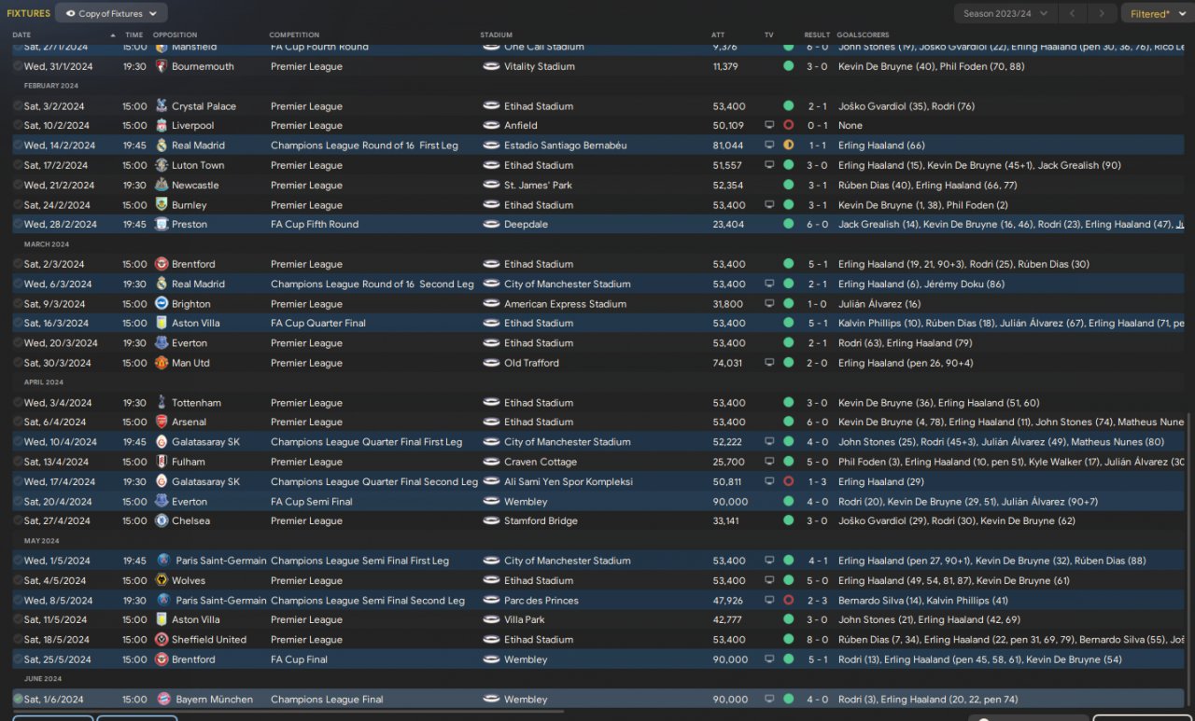
Task: Click the Sheffield United club badge
Action: (162, 640)
